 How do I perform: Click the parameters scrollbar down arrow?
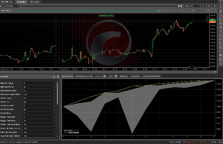[58, 137]
